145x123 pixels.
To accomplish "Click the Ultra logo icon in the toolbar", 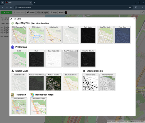I will 66,13.
